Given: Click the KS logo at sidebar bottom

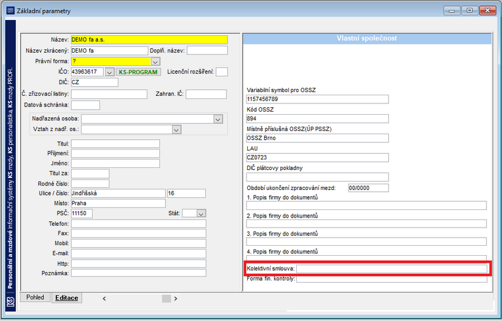Looking at the screenshot, I should coord(11,302).
